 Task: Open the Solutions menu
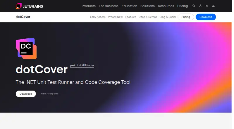coord(147,6)
